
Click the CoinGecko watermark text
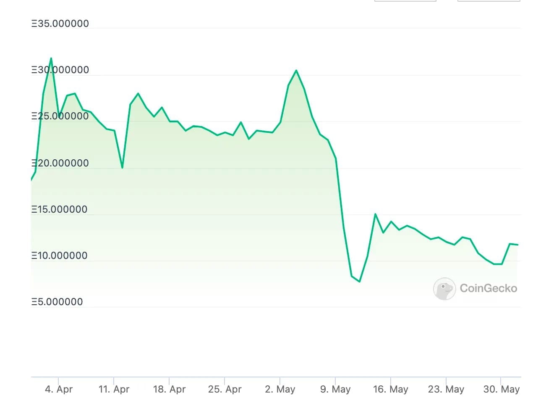[489, 288]
